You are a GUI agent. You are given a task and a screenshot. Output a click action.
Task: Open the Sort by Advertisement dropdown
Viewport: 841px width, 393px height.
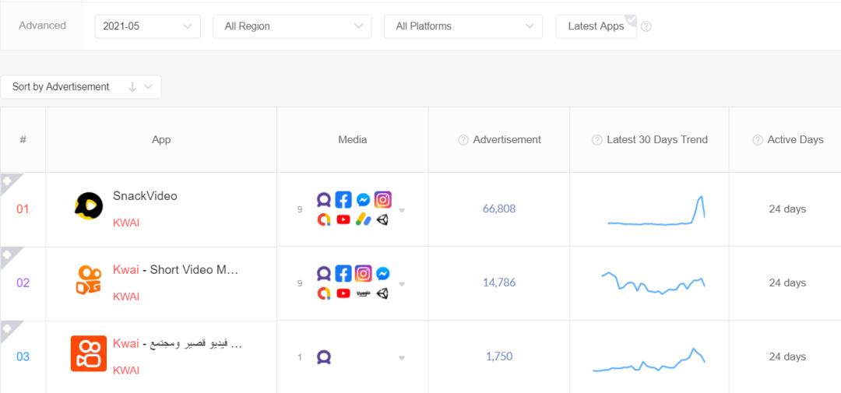click(80, 87)
